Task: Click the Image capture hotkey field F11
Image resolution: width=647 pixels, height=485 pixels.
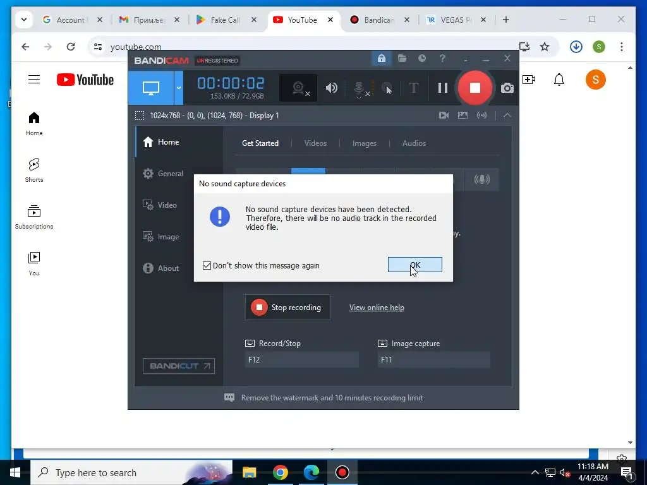Action: tap(434, 359)
